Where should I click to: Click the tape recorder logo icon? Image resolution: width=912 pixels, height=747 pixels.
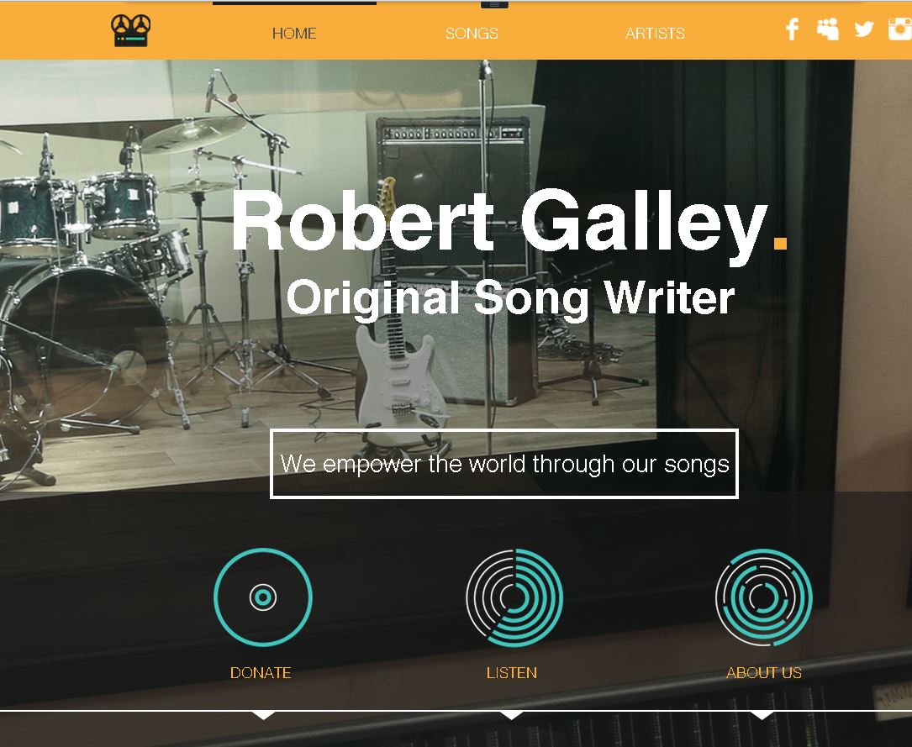pyautogui.click(x=131, y=30)
